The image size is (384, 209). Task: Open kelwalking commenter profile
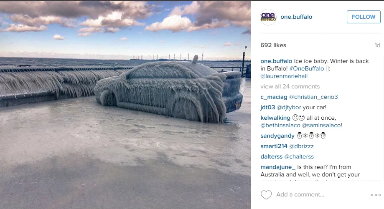click(275, 118)
